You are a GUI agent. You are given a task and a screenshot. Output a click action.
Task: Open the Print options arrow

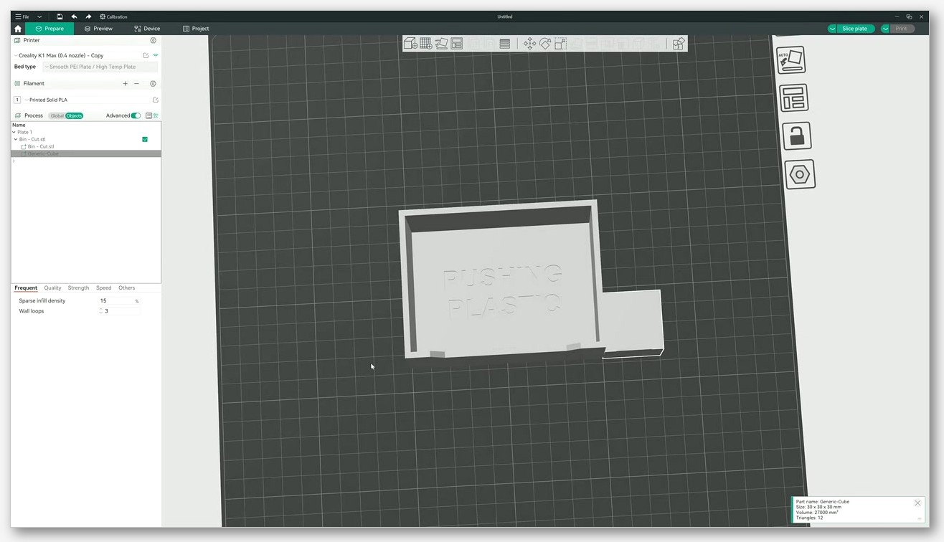click(x=885, y=29)
